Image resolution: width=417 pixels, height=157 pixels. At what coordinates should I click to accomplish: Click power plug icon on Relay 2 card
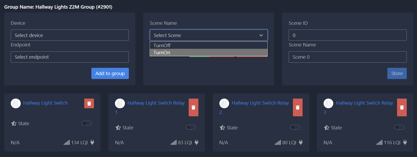pyautogui.click(x=301, y=142)
